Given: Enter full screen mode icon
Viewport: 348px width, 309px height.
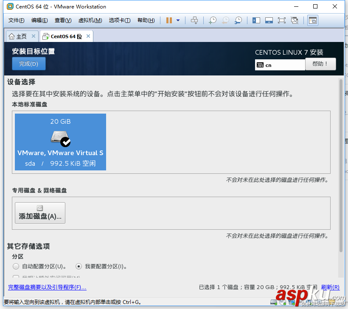Looking at the screenshot, I should point(282,20).
